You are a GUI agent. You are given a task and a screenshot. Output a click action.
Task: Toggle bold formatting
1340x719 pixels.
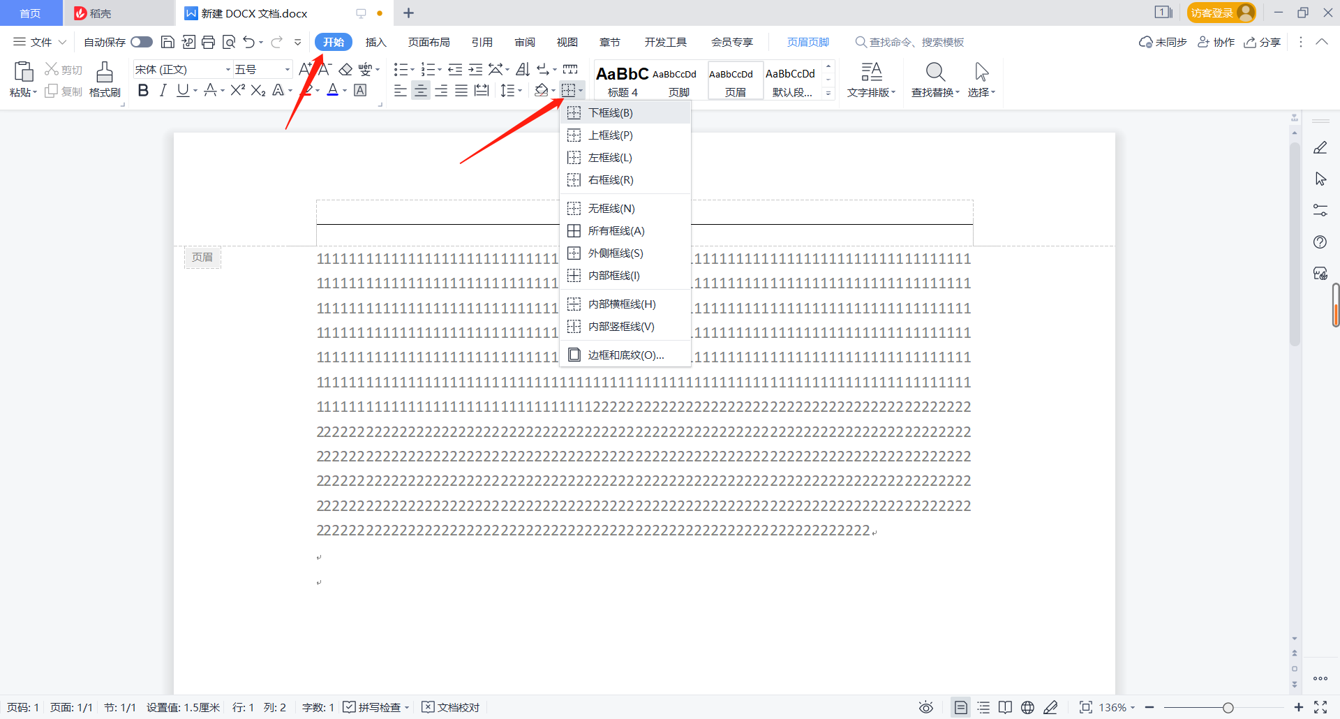[x=143, y=90]
